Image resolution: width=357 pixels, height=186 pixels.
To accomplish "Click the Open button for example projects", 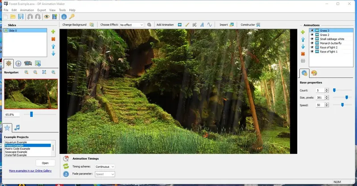I will pos(45,163).
